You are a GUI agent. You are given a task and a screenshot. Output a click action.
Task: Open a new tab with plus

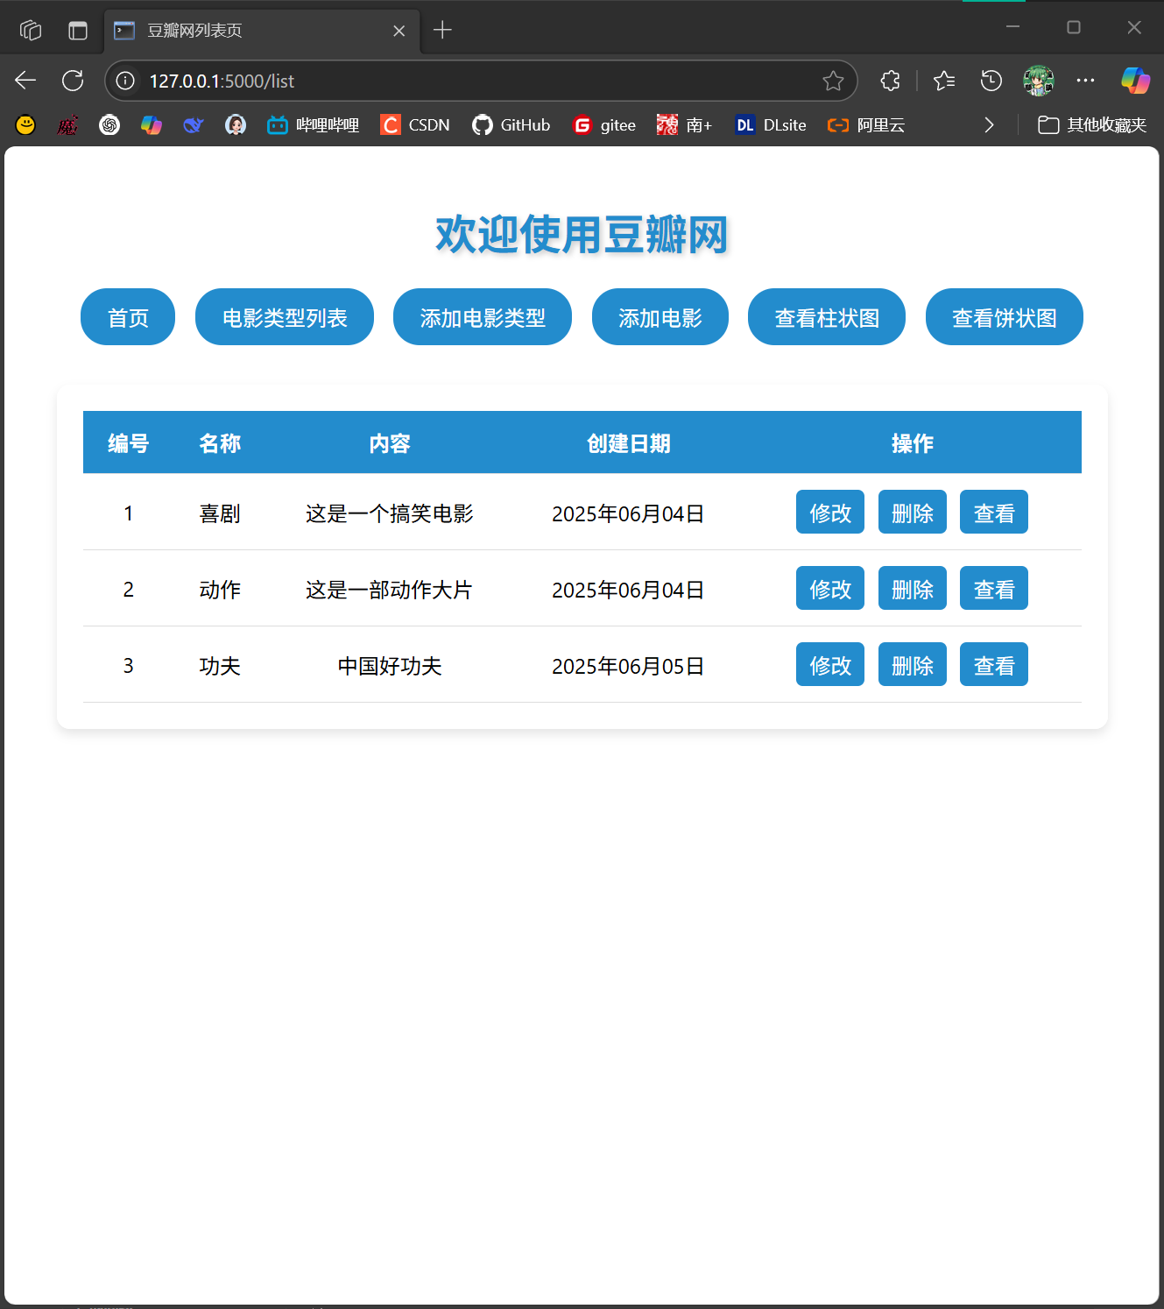[442, 30]
